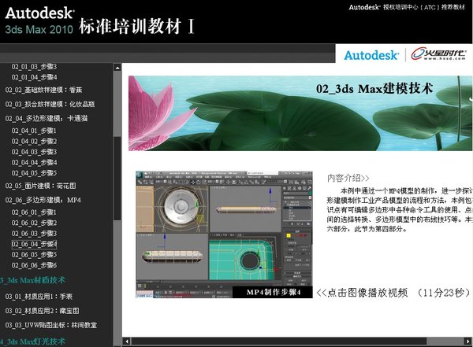This screenshot has height=347, width=473.
Task: Select 02_06_多边形建模：MP4 chapter
Action: coord(43,200)
